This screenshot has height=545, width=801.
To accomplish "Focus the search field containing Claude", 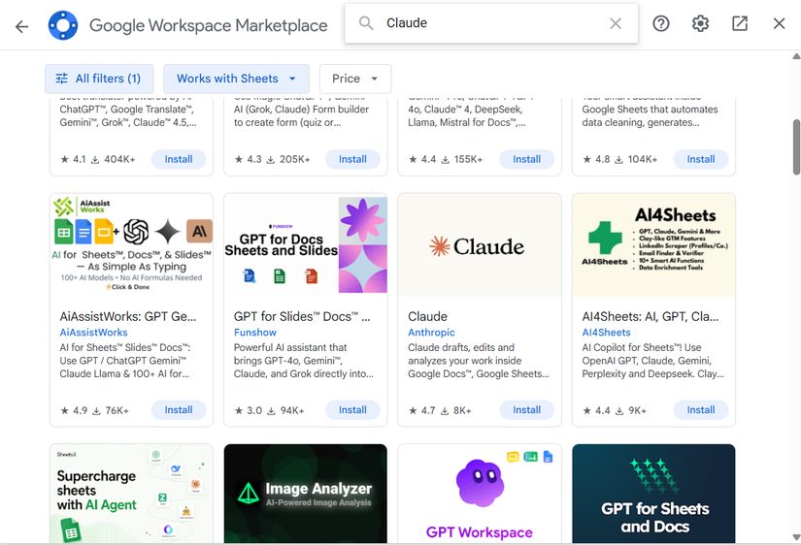I will pyautogui.click(x=490, y=23).
